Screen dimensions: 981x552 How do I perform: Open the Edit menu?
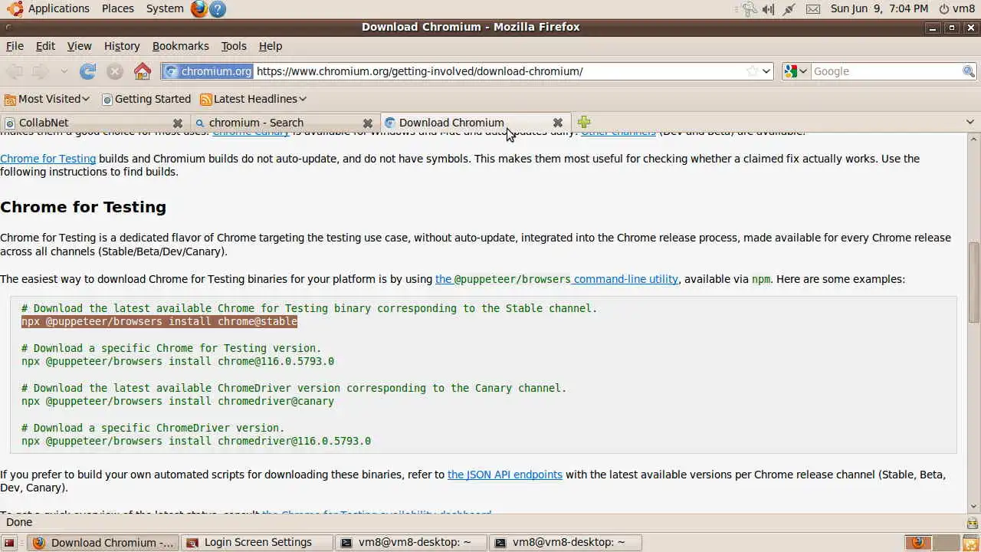click(45, 46)
